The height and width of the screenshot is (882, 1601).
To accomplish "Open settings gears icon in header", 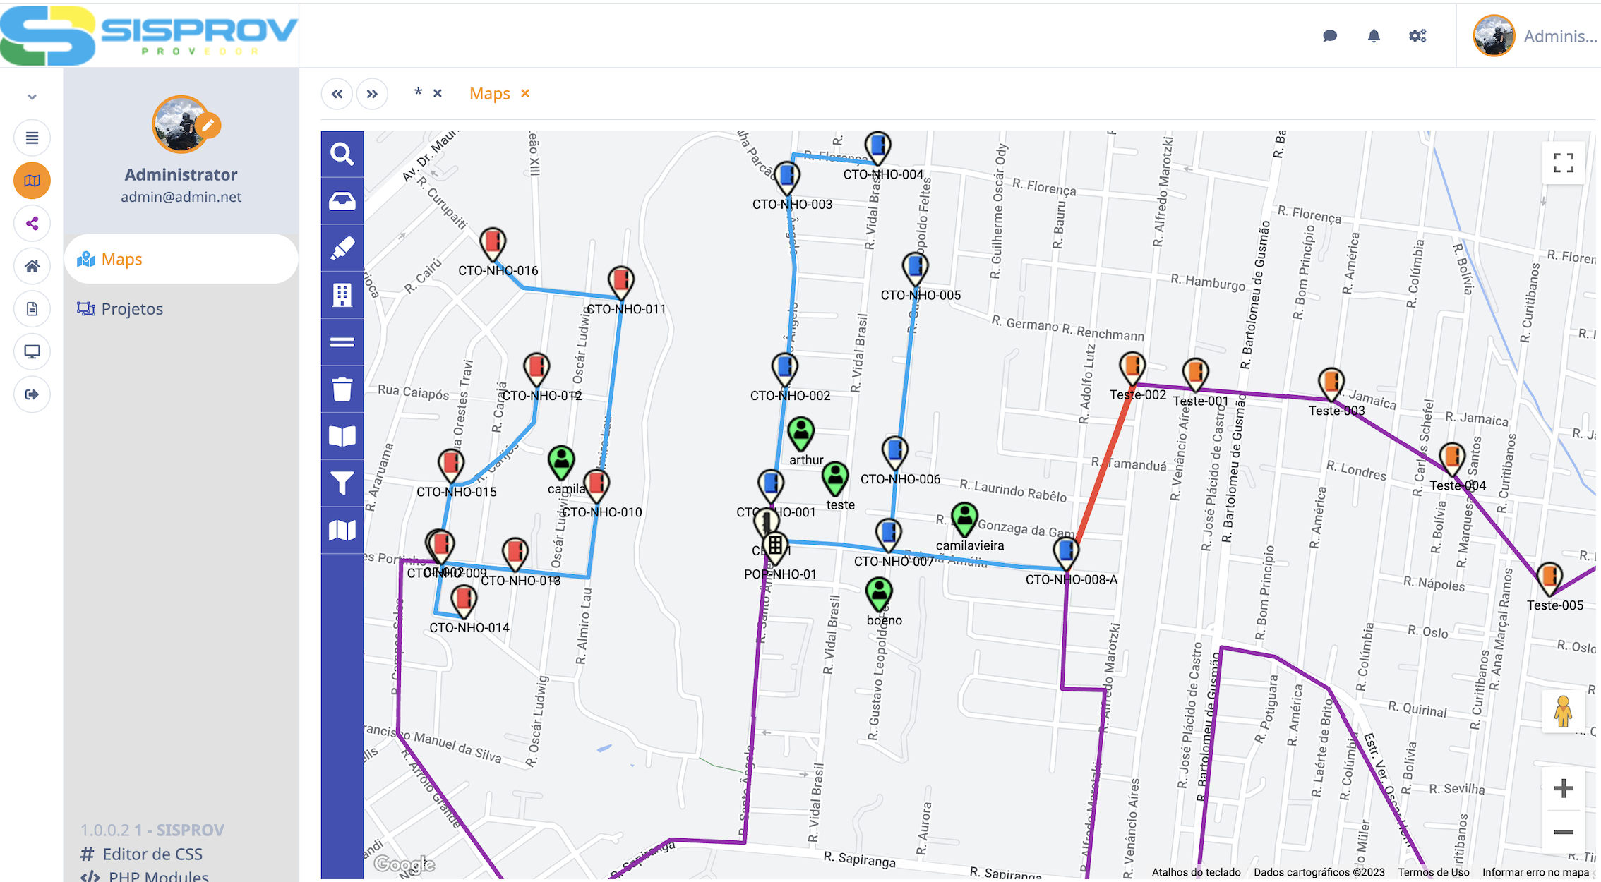I will (1417, 36).
